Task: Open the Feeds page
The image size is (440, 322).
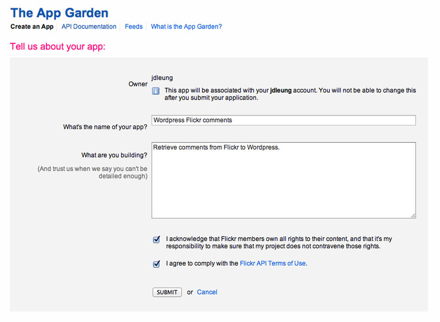Action: pyautogui.click(x=133, y=27)
